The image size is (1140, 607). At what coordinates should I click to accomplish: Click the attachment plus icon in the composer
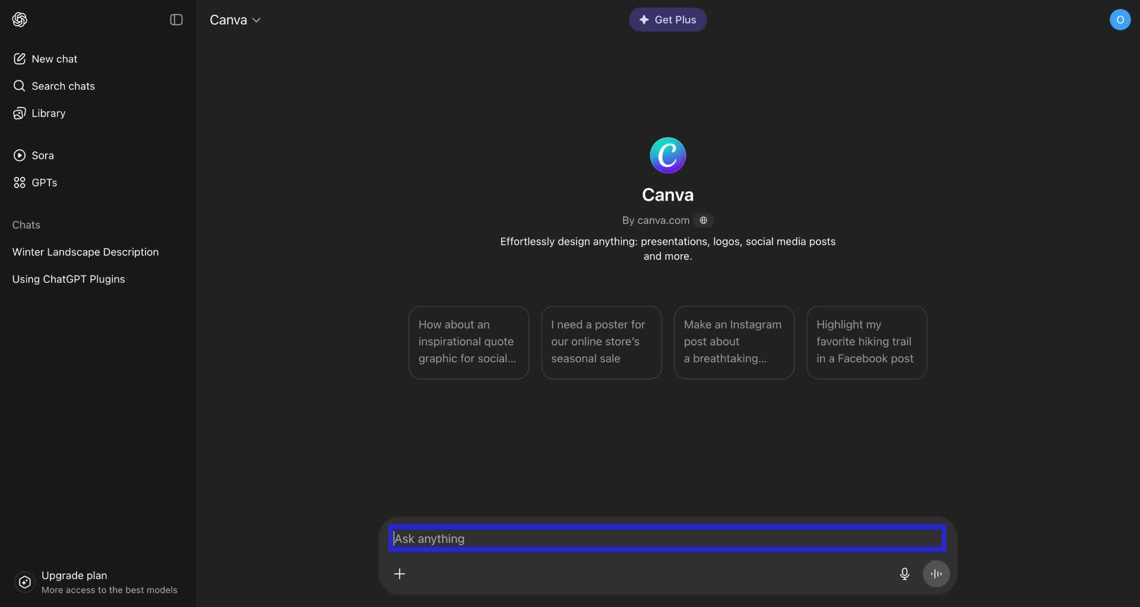tap(400, 574)
